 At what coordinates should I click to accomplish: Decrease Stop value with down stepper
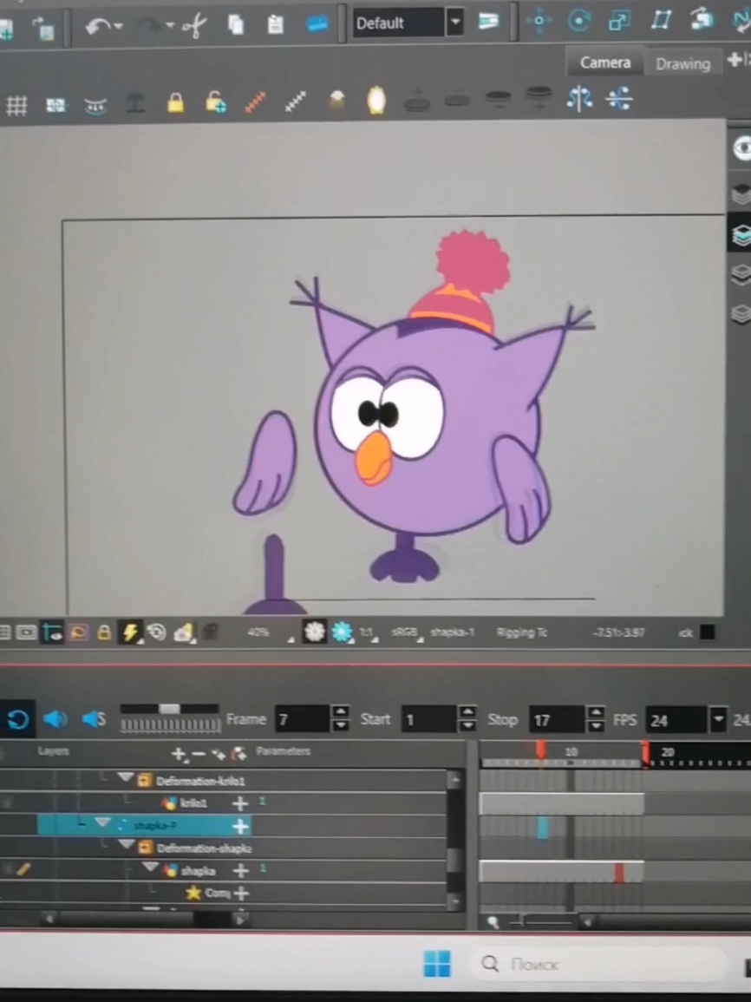[x=596, y=727]
